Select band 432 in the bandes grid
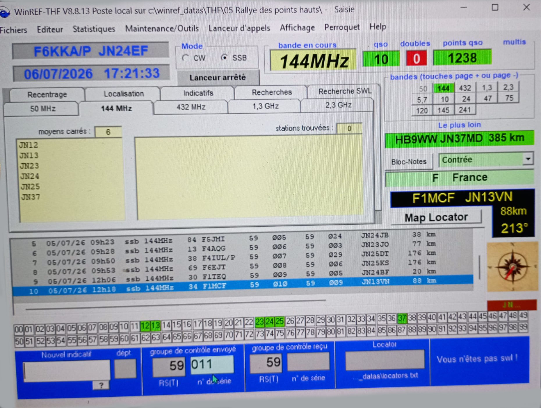The width and height of the screenshot is (541, 408). click(x=465, y=88)
